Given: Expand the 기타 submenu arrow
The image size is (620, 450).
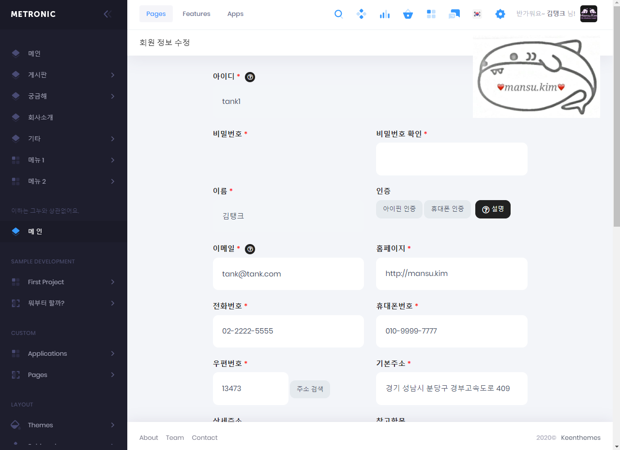Looking at the screenshot, I should pyautogui.click(x=112, y=139).
